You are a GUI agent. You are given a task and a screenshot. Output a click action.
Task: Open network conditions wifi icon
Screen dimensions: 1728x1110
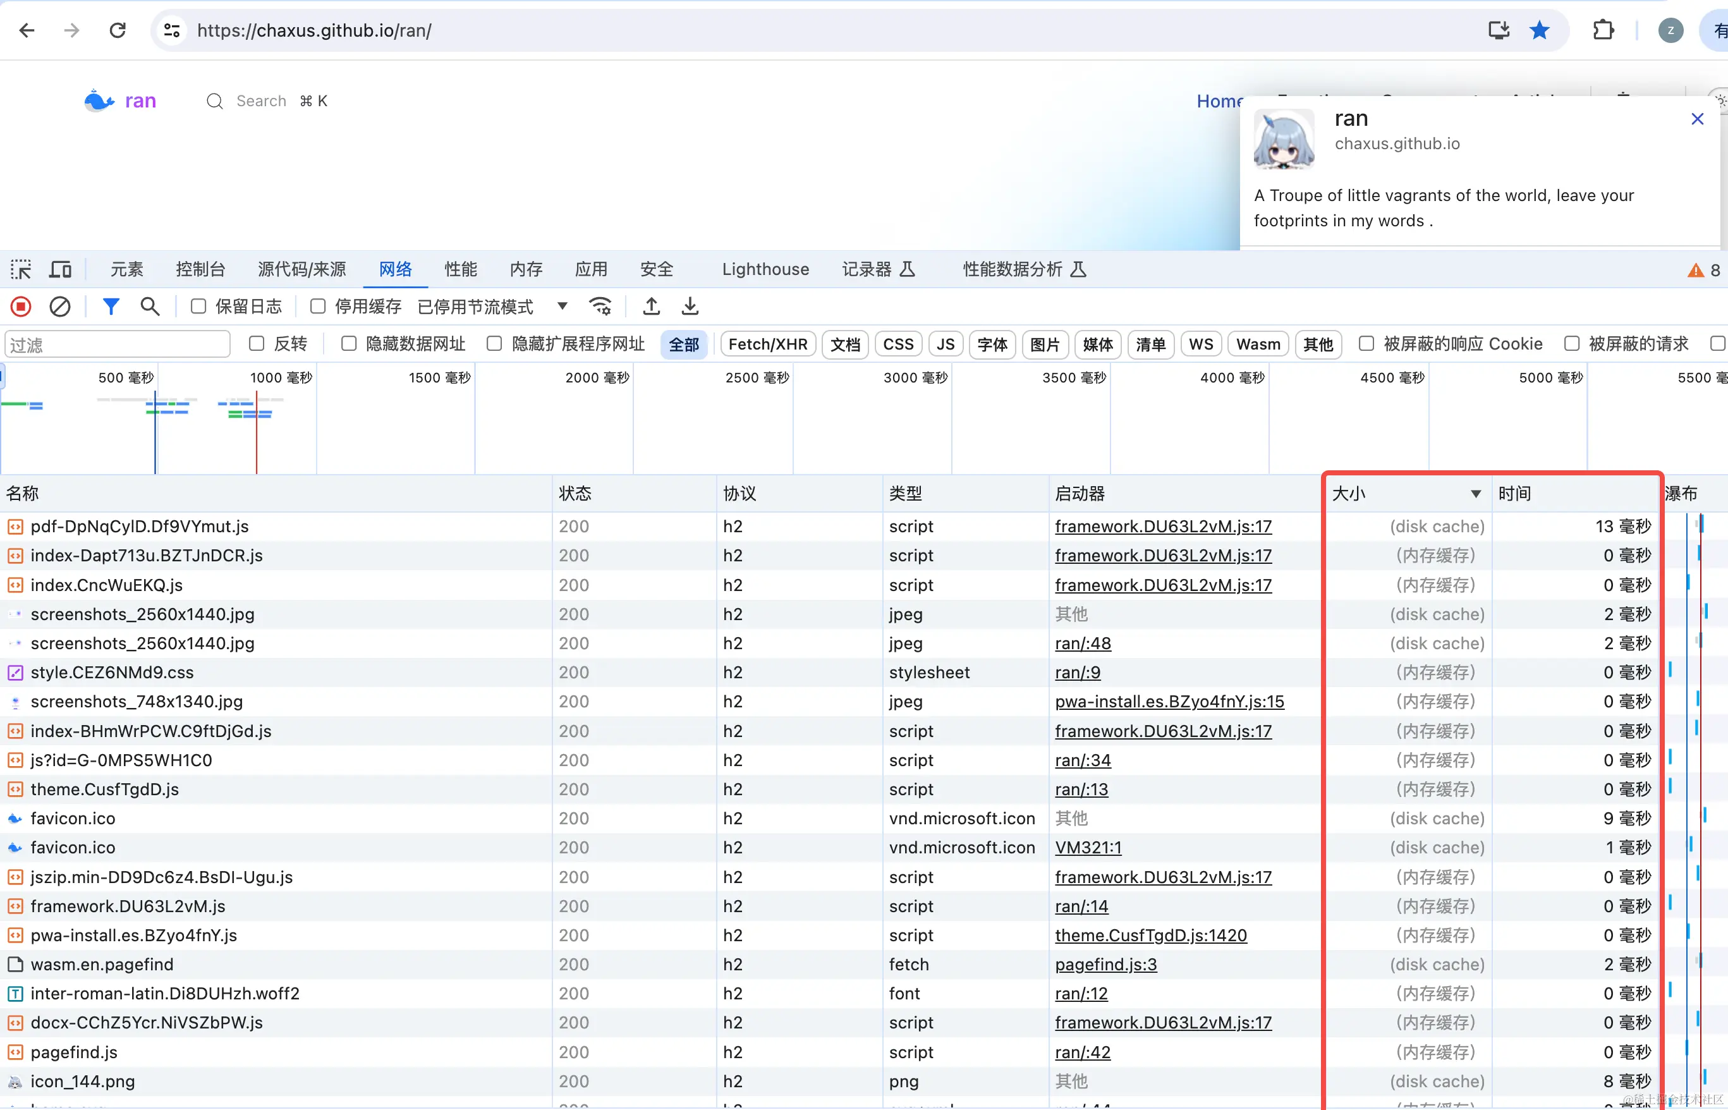tap(600, 307)
